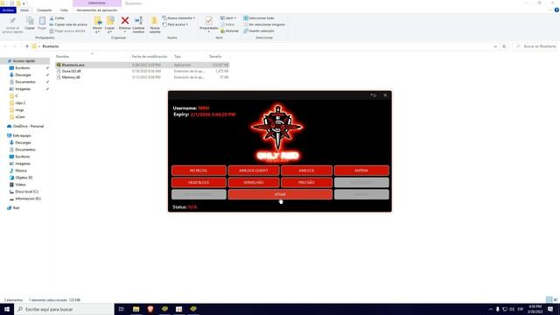Image resolution: width=560 pixels, height=315 pixels.
Task: Open the Herramientas de aplicación tab
Action: click(97, 10)
